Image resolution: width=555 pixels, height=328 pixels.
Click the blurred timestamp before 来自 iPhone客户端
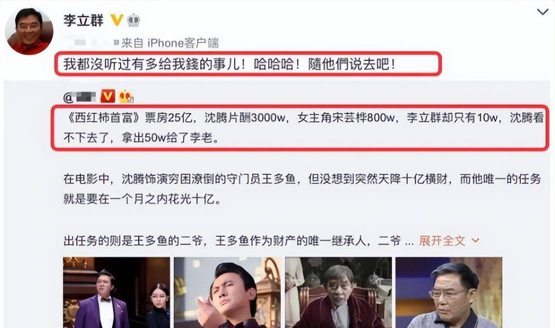click(x=91, y=43)
